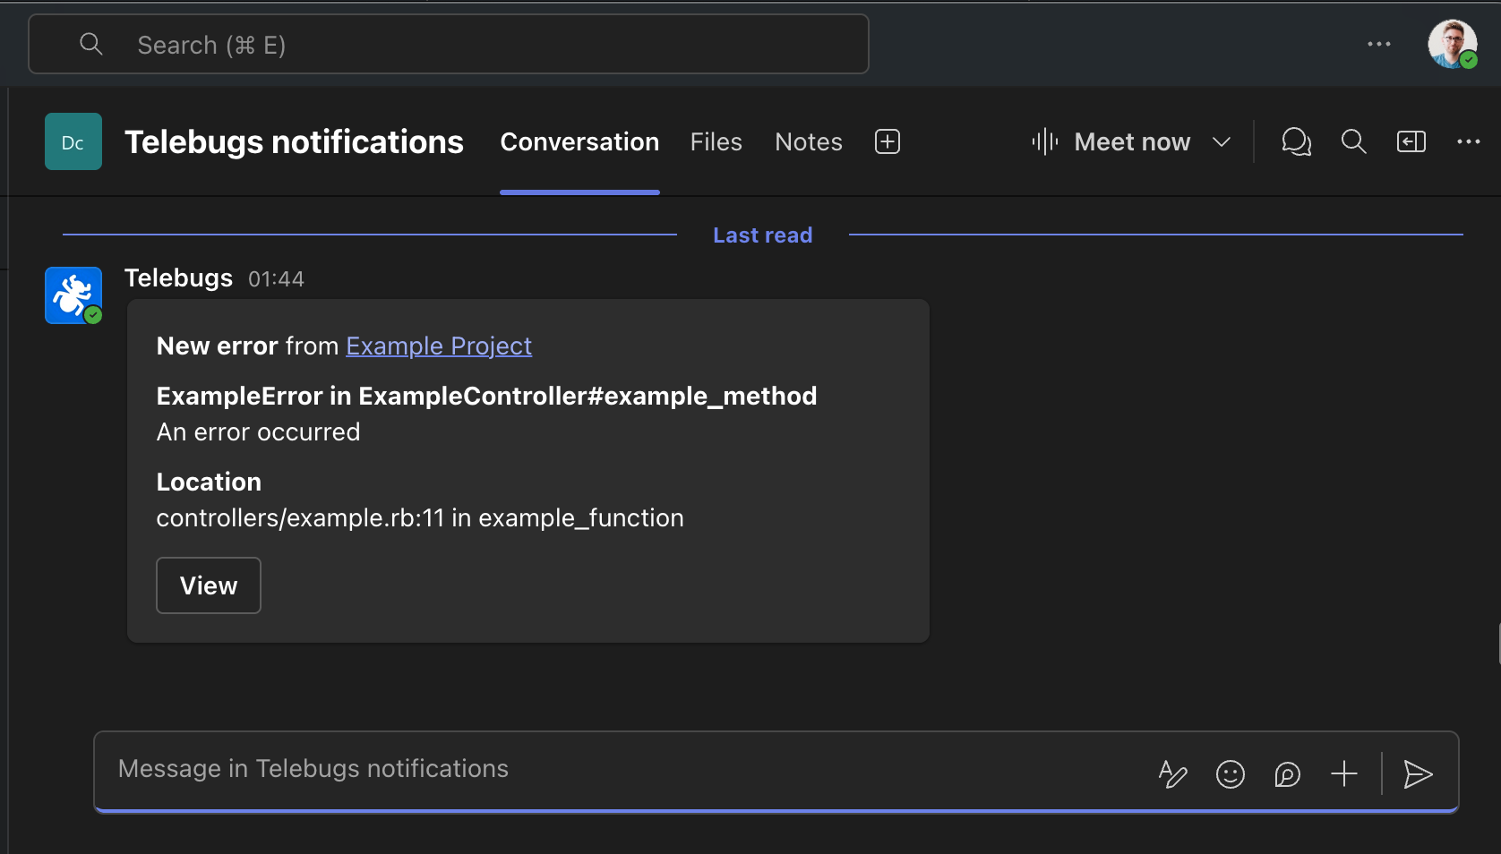1501x854 pixels.
Task: Open the Telebugs bot avatar
Action: (73, 295)
